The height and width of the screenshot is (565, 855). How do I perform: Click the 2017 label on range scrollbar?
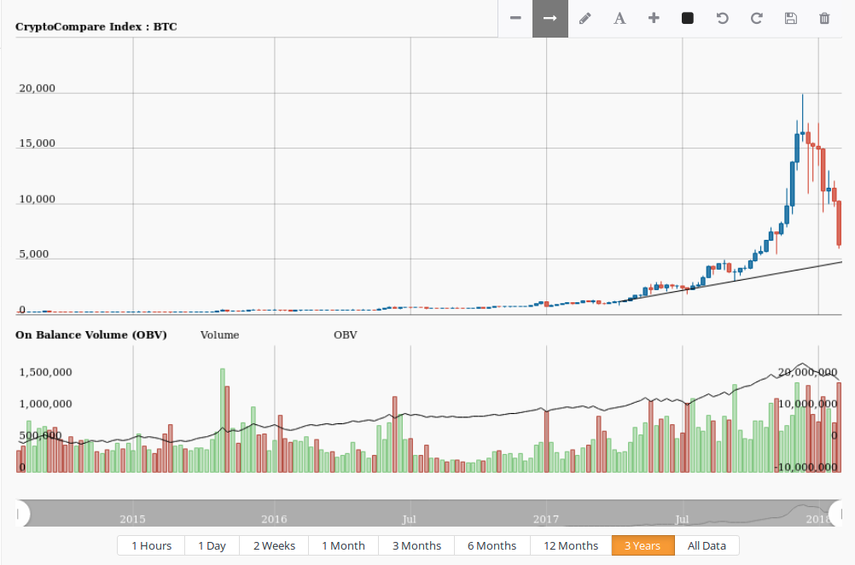pos(546,519)
